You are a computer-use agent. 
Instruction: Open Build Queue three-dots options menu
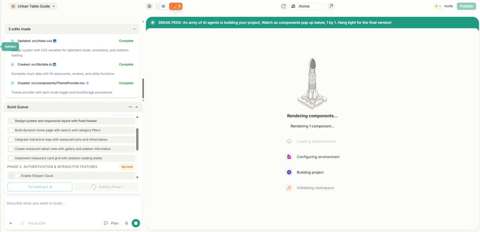(x=130, y=107)
